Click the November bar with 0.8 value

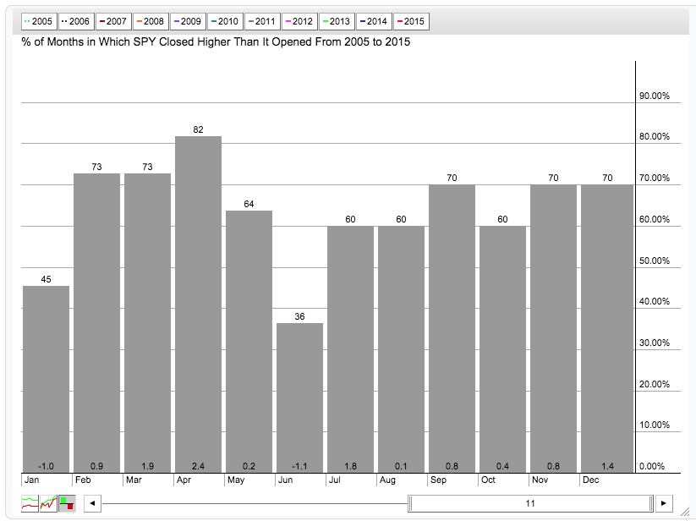tap(554, 328)
